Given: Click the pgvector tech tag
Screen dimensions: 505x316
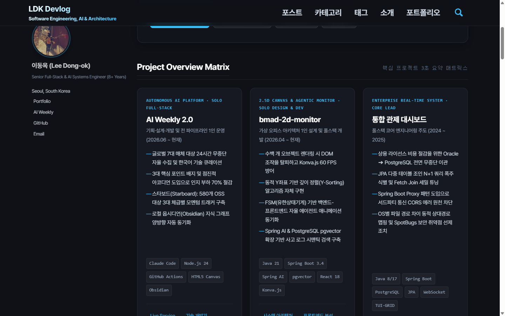Looking at the screenshot, I should point(302,277).
